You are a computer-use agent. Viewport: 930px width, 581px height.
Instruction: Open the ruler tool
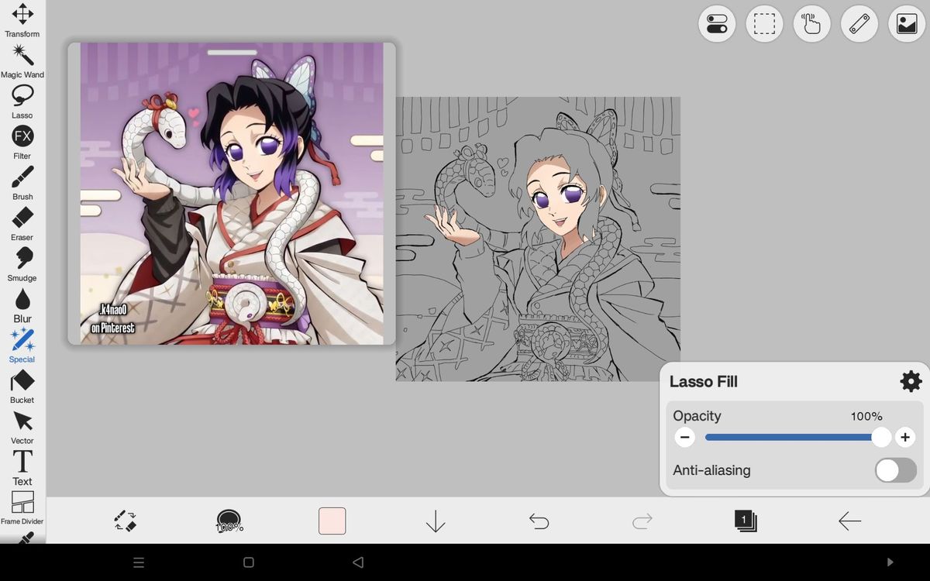[859, 24]
